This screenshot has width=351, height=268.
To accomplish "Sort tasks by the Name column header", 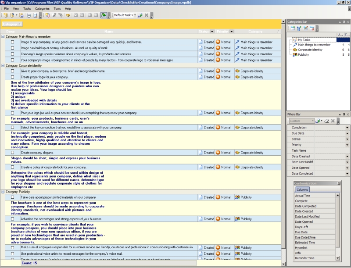I will [x=109, y=32].
